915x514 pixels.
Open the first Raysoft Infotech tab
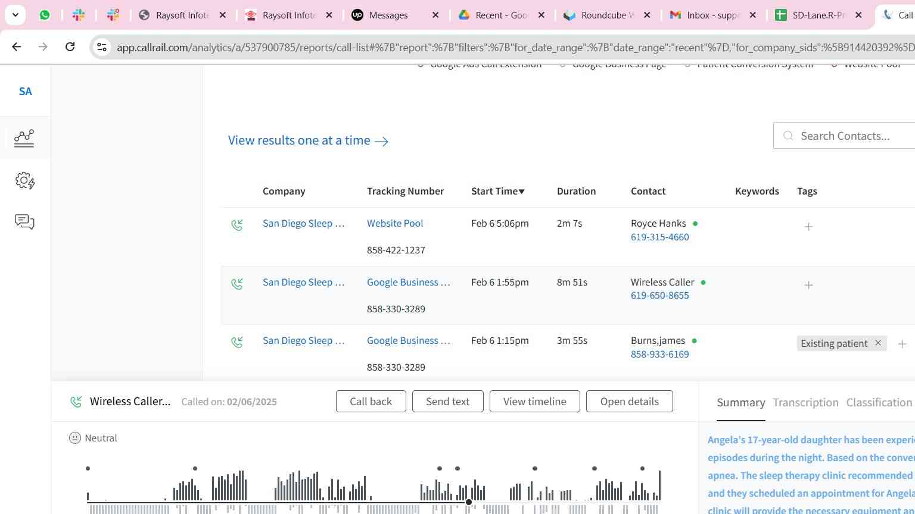[182, 15]
